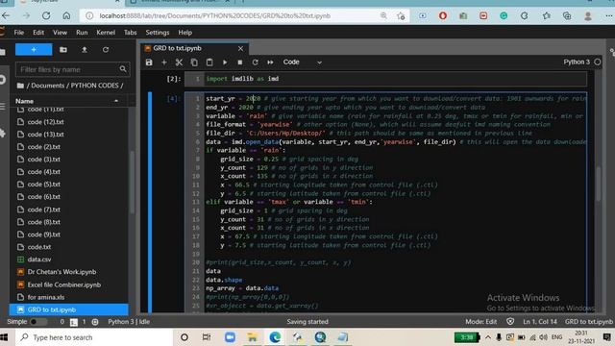
Task: Toggle Simple interface mode switch
Action: (38, 322)
